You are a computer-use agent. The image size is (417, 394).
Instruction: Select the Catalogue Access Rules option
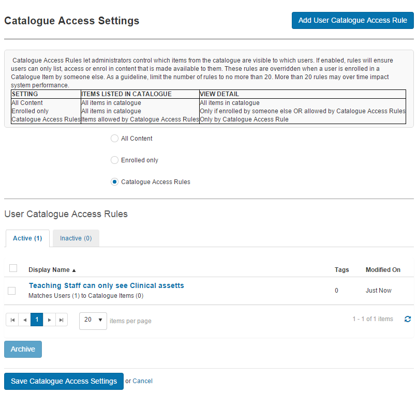pos(114,181)
